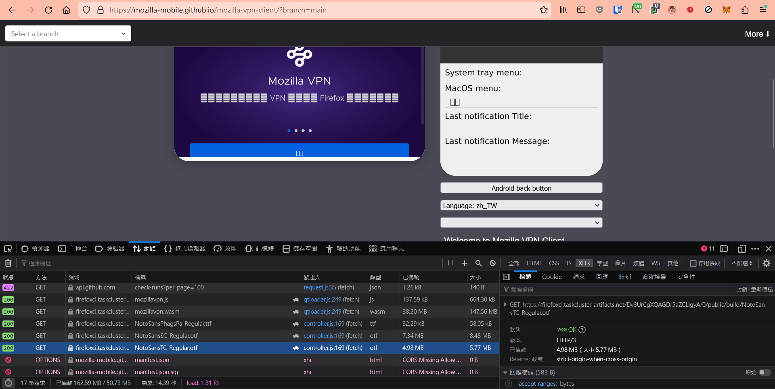Viewport: 775px width, 389px height.
Task: Add a new request with plus icon
Action: click(465, 263)
